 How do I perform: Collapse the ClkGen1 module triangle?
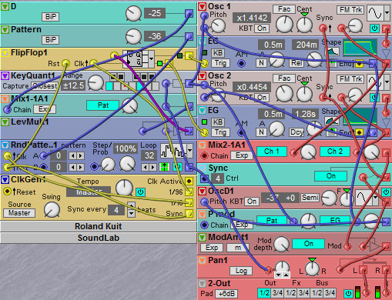click(x=5, y=180)
